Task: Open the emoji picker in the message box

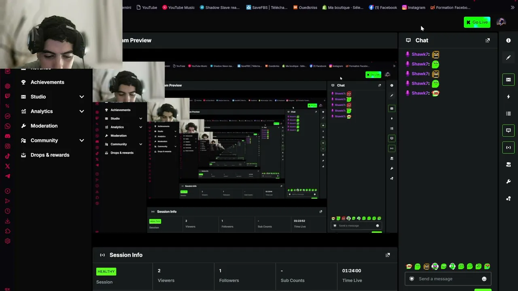Action: 484,279
